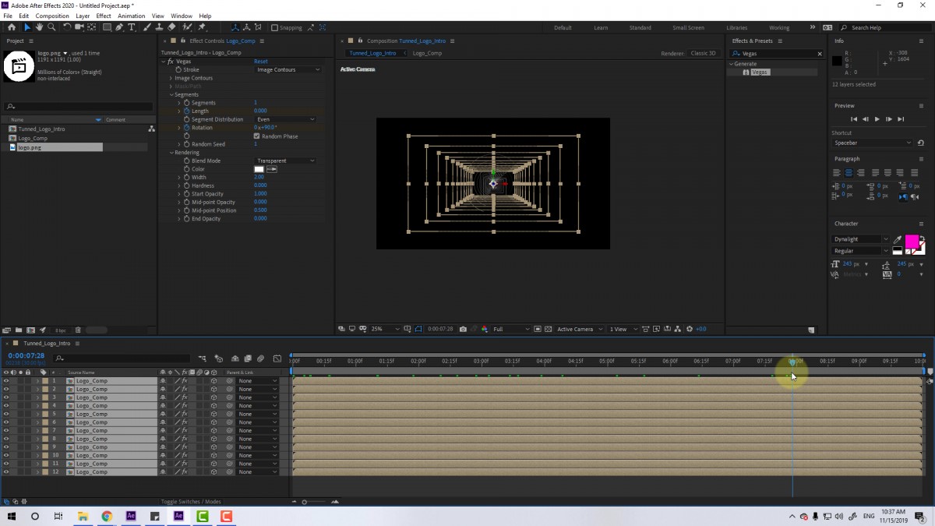Viewport: 935px width, 526px height.
Task: Select the Selection (arrow) tool
Action: [x=27, y=27]
